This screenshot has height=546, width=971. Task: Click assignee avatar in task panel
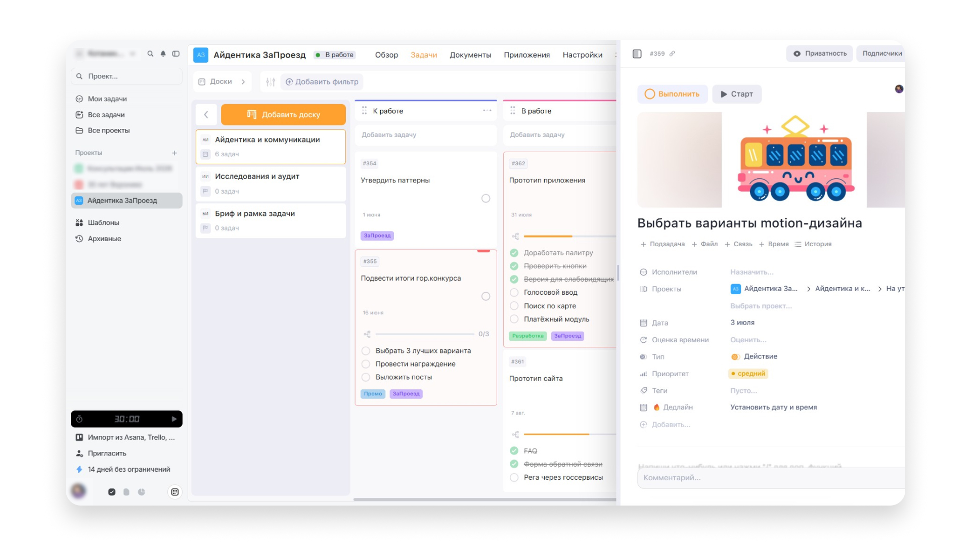click(x=899, y=89)
